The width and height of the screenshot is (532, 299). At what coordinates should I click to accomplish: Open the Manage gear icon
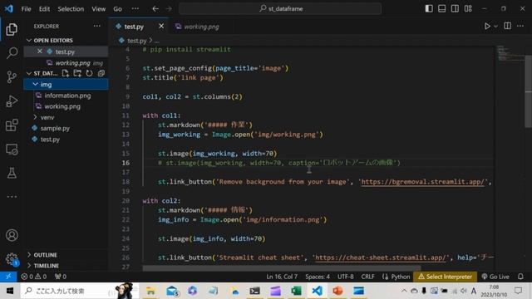pos(12,259)
